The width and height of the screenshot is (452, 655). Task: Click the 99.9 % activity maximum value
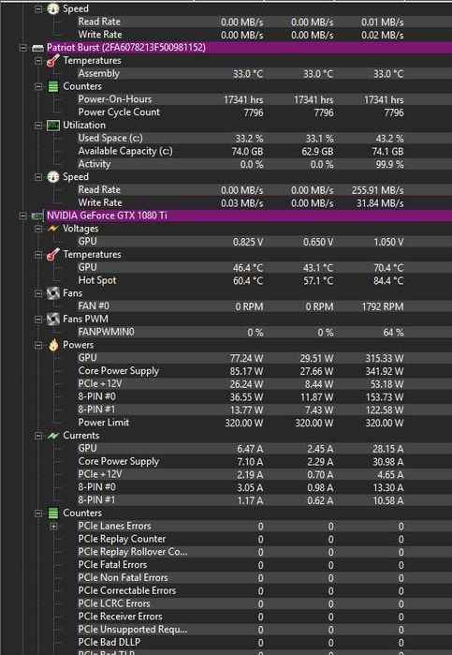[389, 164]
